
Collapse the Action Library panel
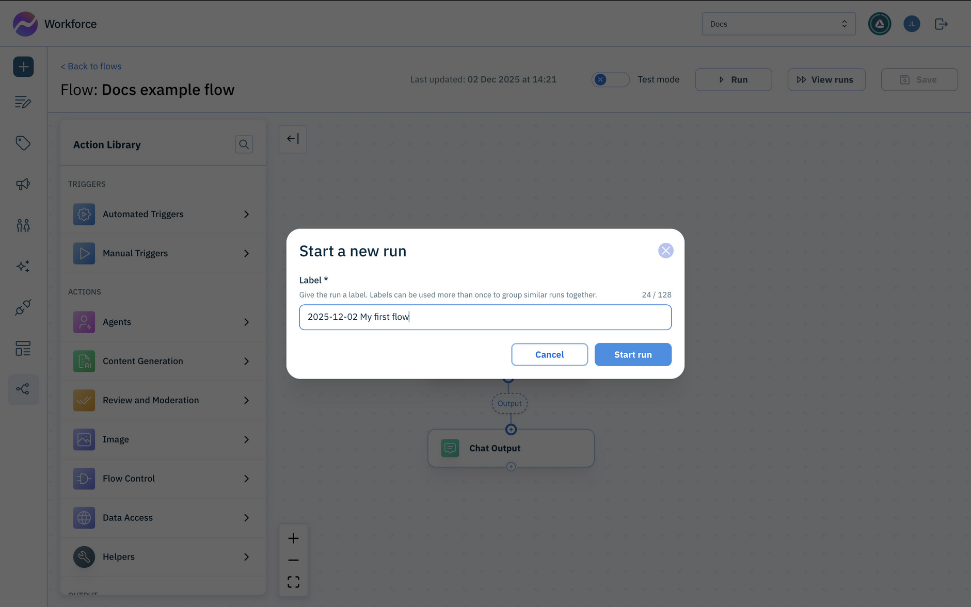tap(293, 139)
